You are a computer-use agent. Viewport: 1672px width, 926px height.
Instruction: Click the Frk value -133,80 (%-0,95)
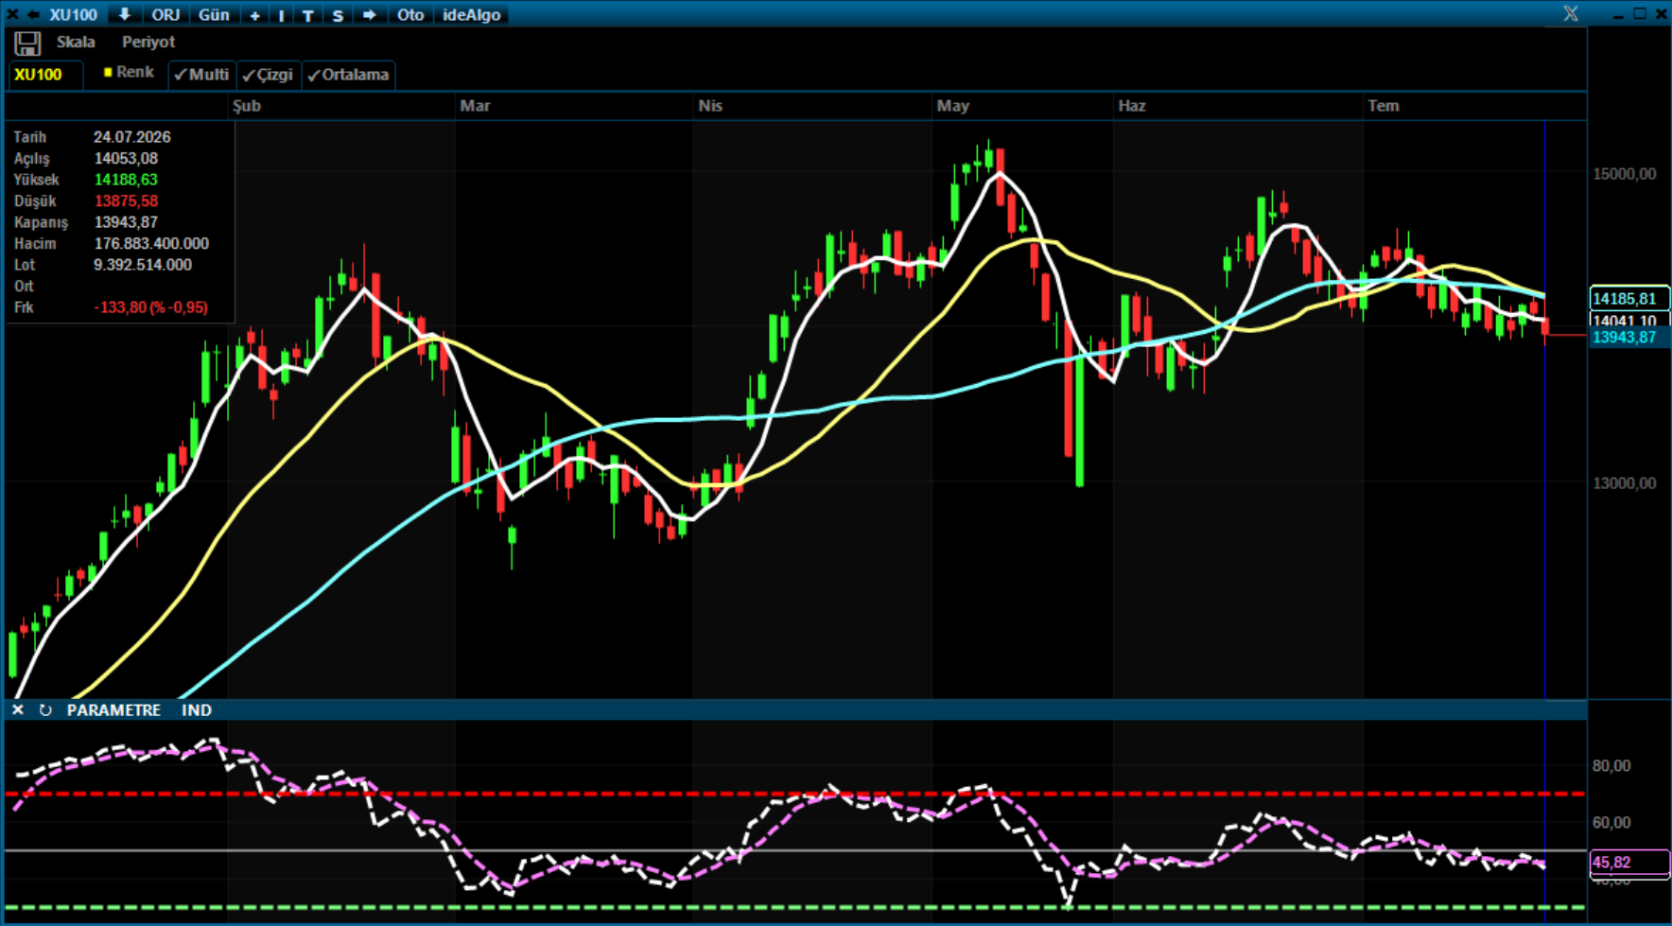coord(151,307)
